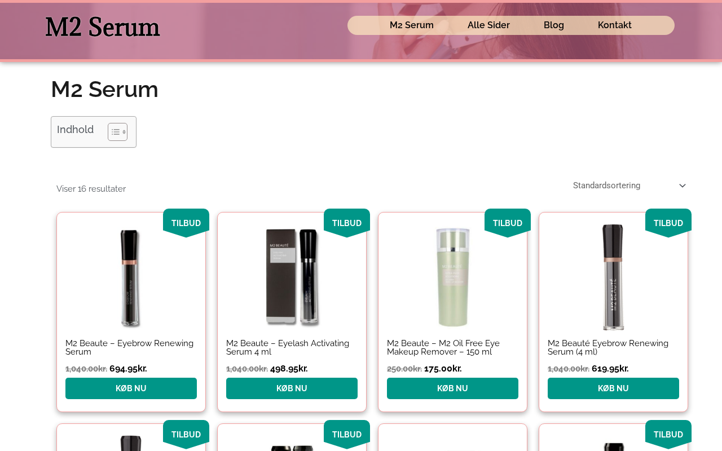Open the M2 Oil Free Eye Makeup Remover title
Viewport: 722px width, 451px height.
point(443,347)
